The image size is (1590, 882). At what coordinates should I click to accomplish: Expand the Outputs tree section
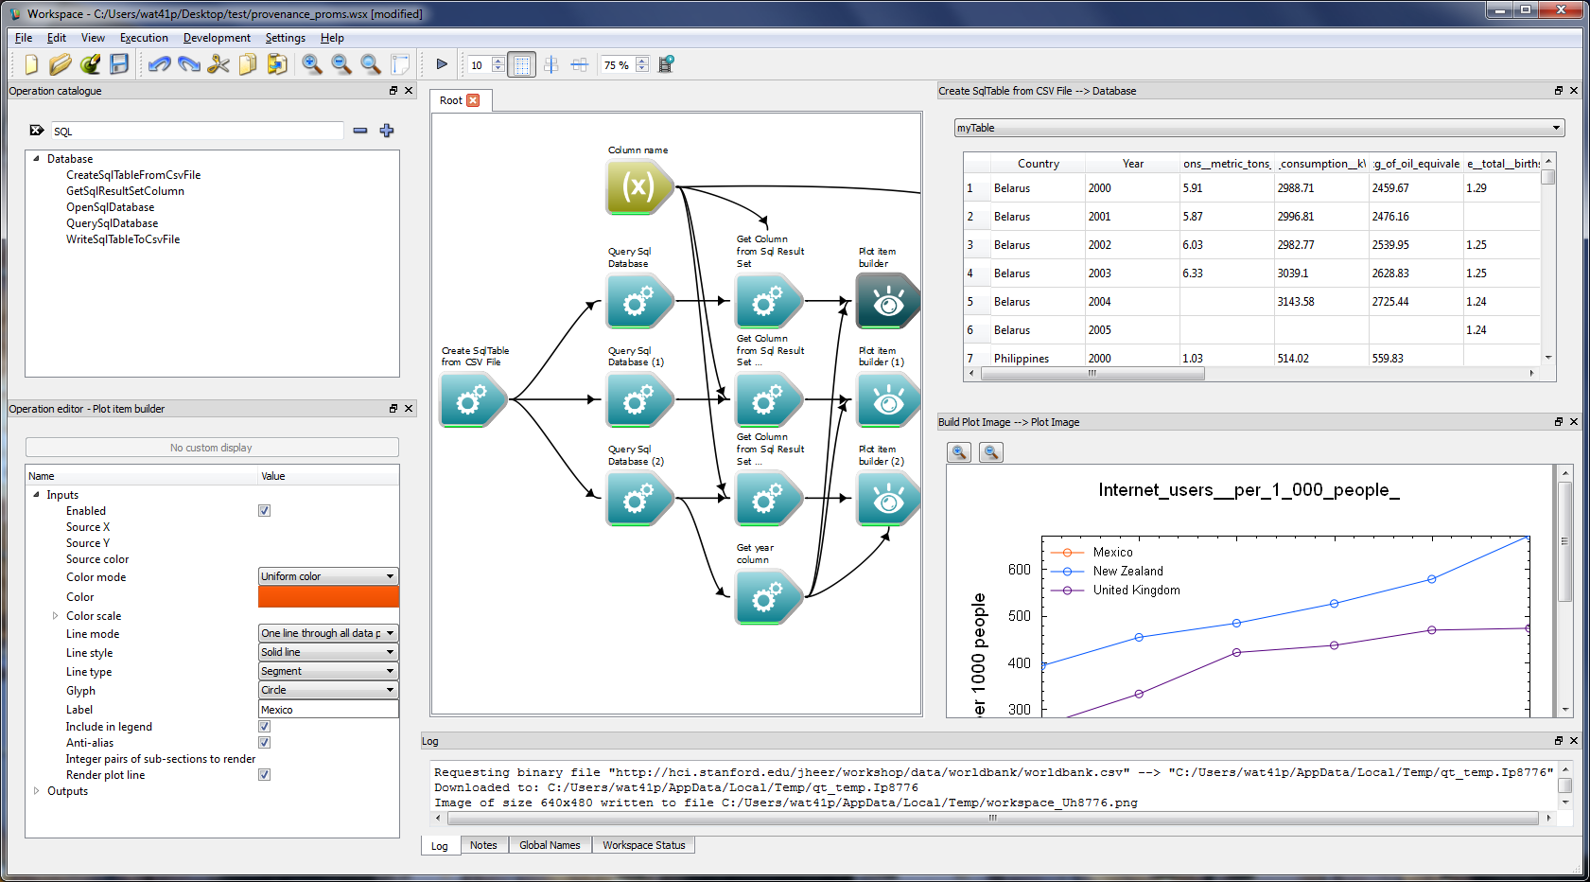[37, 791]
